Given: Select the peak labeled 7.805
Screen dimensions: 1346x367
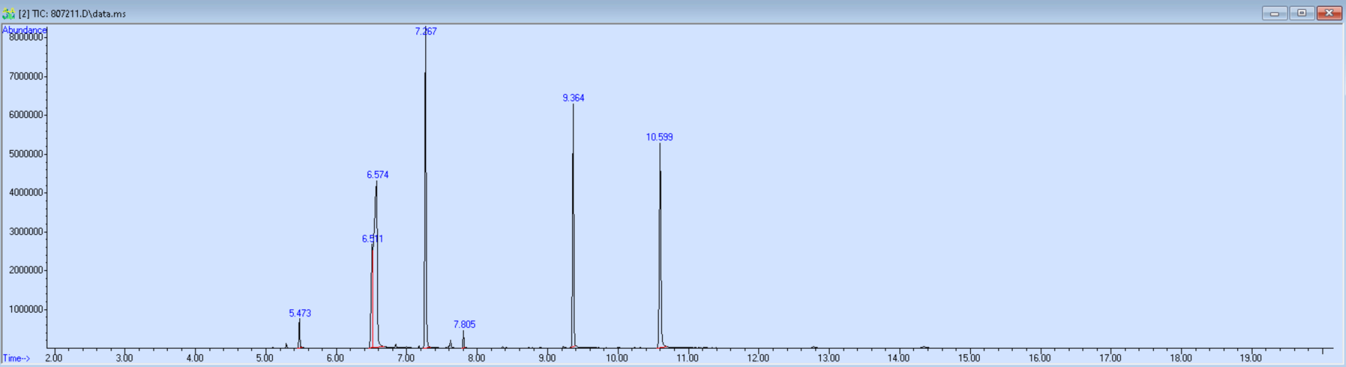Looking at the screenshot, I should (x=465, y=325).
